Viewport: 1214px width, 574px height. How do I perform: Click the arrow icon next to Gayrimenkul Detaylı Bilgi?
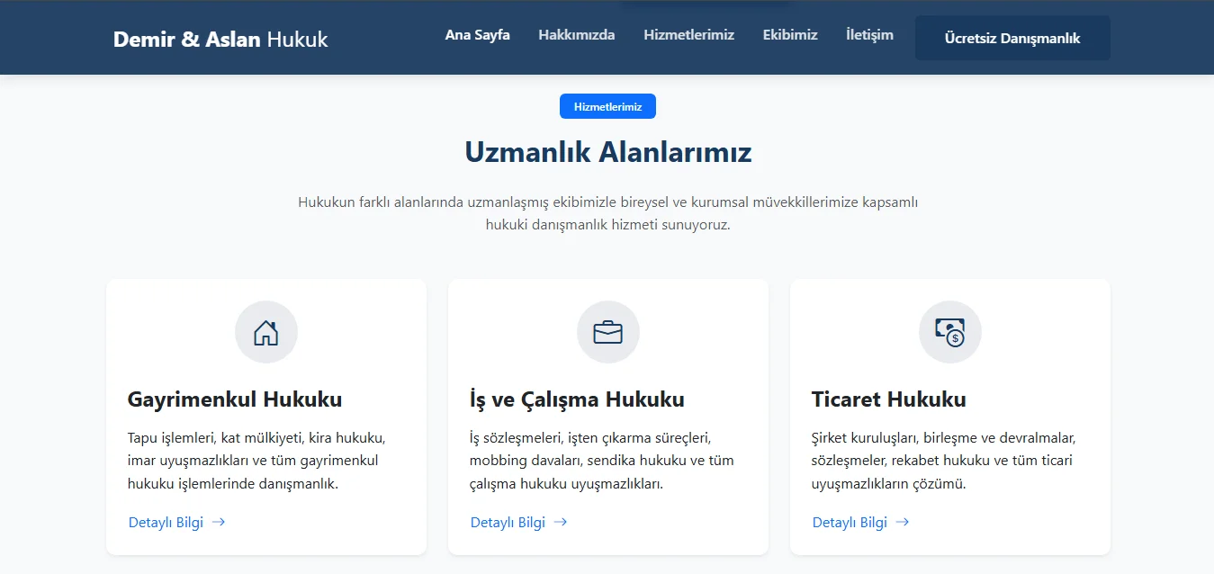[x=219, y=522]
